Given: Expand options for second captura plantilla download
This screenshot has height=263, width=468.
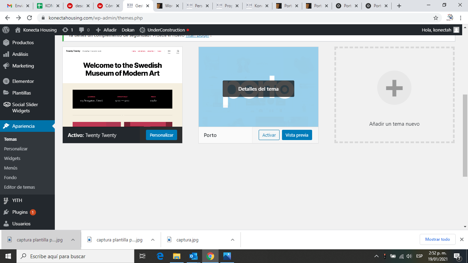Looking at the screenshot, I should [x=153, y=240].
